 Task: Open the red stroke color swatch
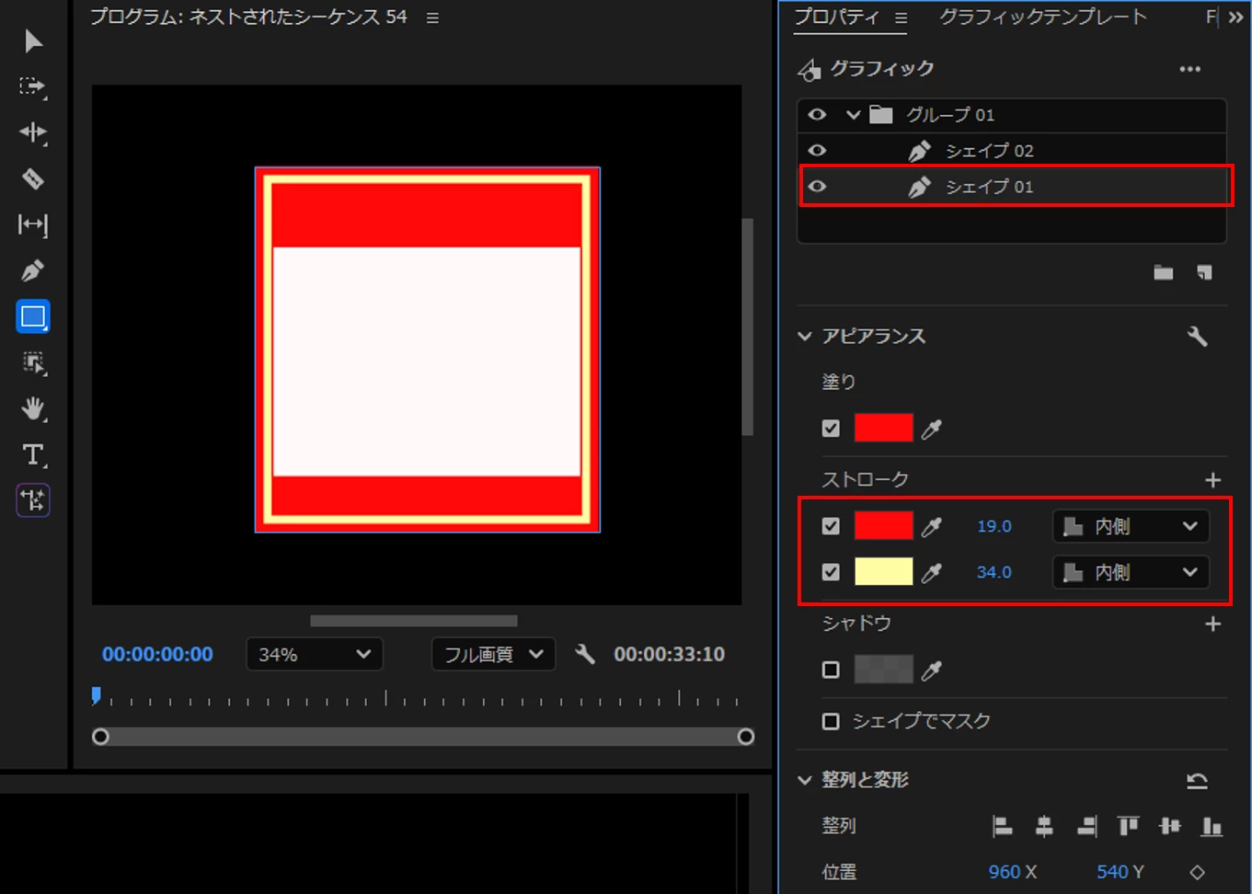pos(884,526)
